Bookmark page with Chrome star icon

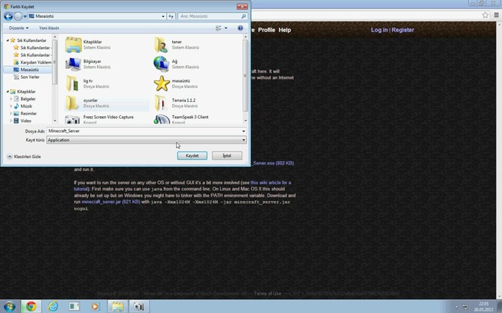coord(485,15)
